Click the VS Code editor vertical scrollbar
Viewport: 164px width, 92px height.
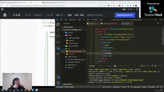[163, 37]
